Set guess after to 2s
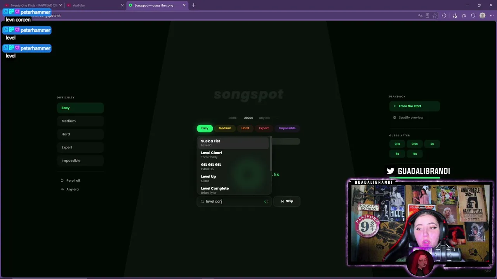Screen dimensions: 497x279 432,144
